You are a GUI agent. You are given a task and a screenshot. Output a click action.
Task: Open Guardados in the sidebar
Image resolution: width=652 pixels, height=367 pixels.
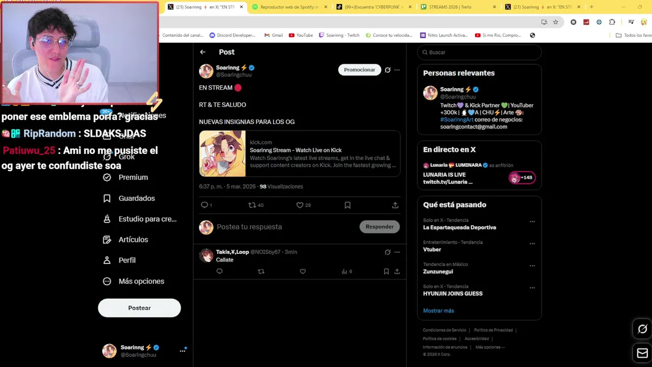click(x=129, y=198)
